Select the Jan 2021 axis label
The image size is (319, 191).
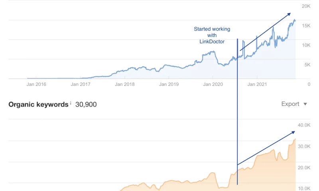point(257,84)
